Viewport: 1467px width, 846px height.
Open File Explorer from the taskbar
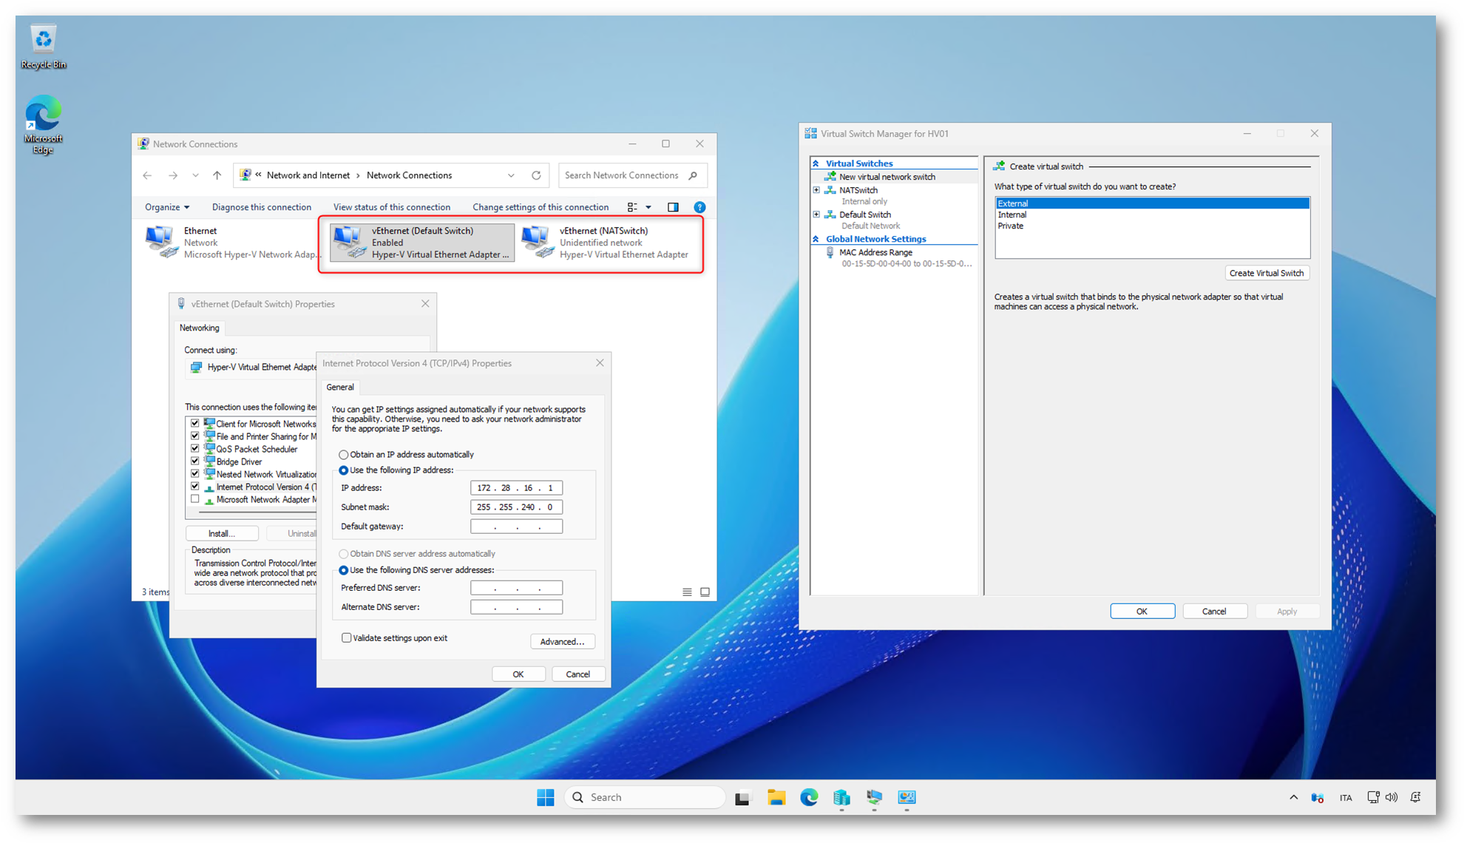coord(776,797)
